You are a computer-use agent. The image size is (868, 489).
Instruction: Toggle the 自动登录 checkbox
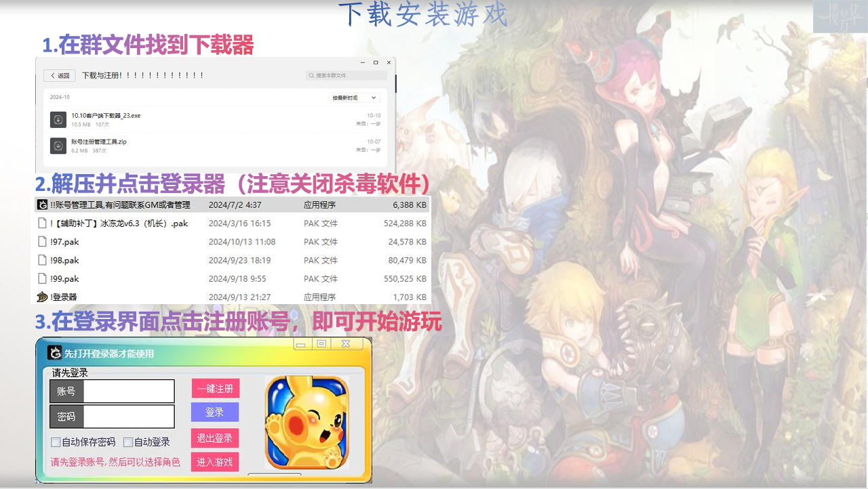[128, 442]
